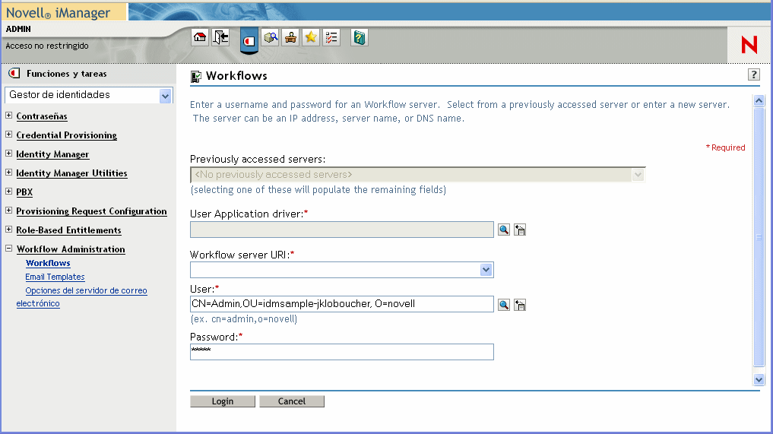This screenshot has width=773, height=434.
Task: Open the iManager Home icon
Action: pos(200,37)
